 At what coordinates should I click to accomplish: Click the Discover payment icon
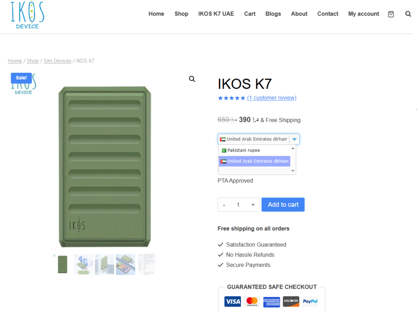291,301
